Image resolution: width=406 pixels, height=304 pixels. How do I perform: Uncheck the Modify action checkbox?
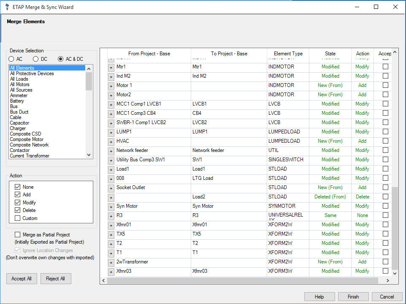point(18,202)
